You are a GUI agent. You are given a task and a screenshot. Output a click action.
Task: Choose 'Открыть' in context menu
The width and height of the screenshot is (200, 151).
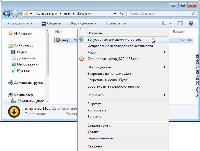pos(123,33)
